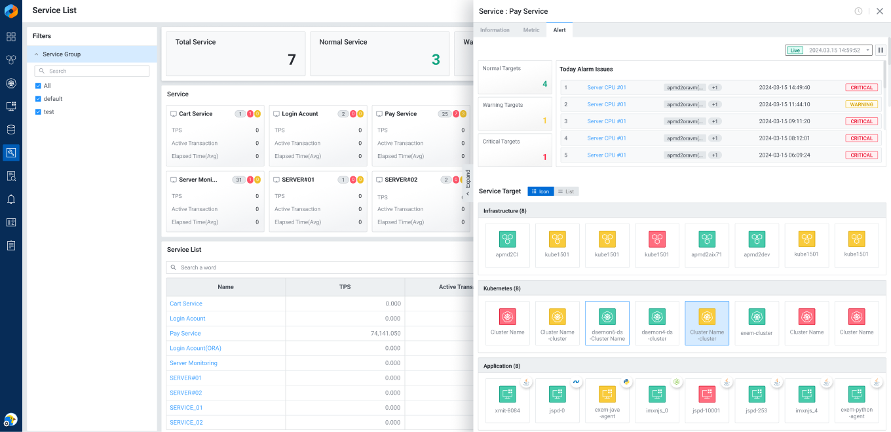Open the Live date-time dropdown
Viewport: 891px width, 432px height.
tap(829, 50)
